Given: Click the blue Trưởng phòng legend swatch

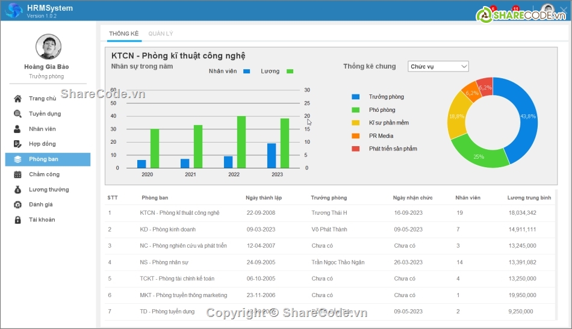Looking at the screenshot, I should (x=355, y=97).
